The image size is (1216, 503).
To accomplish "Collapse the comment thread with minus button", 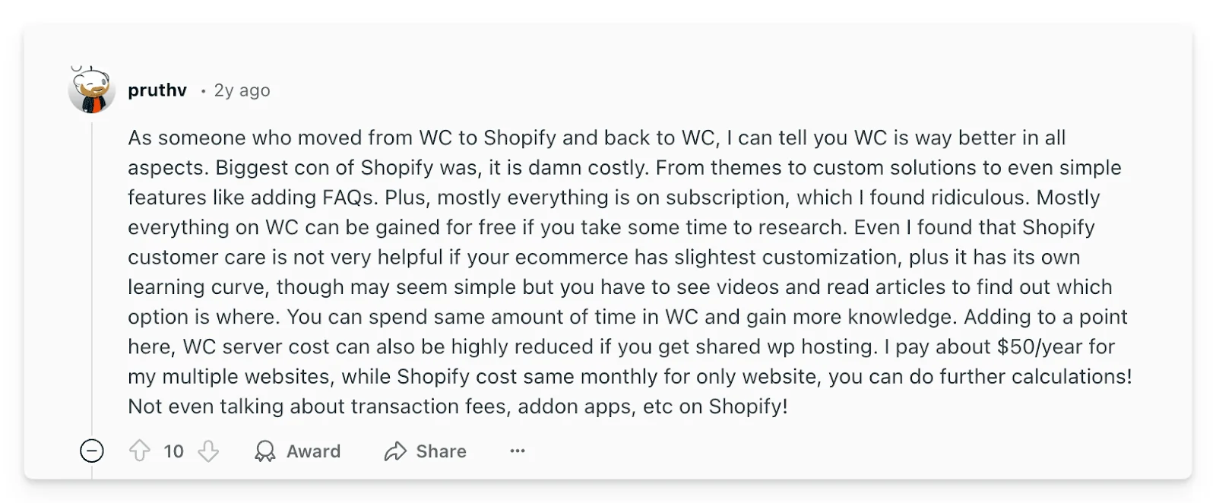I will [92, 451].
